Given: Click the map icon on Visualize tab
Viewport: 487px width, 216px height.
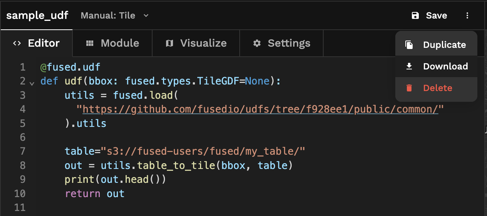Looking at the screenshot, I should [170, 43].
